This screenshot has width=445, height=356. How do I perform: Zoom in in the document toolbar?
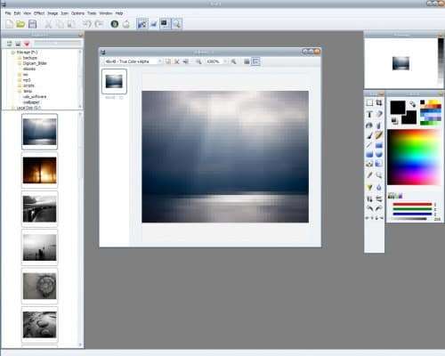point(233,61)
